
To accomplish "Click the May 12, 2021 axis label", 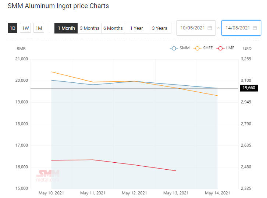I will click(134, 193).
